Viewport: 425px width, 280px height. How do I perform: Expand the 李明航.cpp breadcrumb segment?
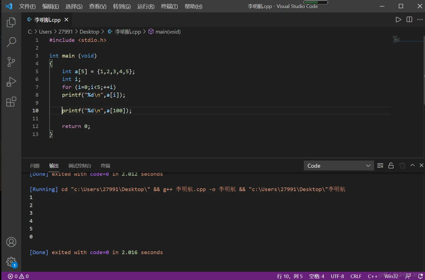pos(124,32)
